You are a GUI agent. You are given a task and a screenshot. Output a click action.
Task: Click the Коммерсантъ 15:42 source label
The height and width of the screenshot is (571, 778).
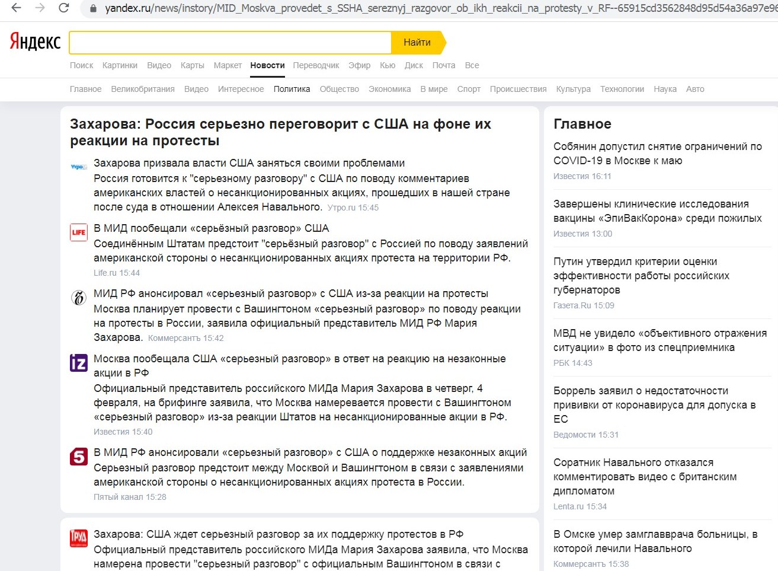point(186,338)
